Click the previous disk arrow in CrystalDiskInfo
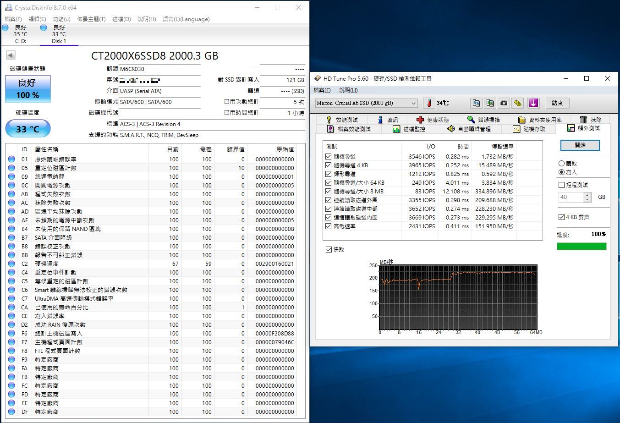The height and width of the screenshot is (423, 620). [x=11, y=55]
